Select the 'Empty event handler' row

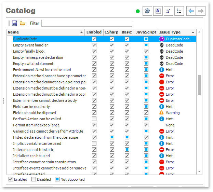tap(102, 45)
